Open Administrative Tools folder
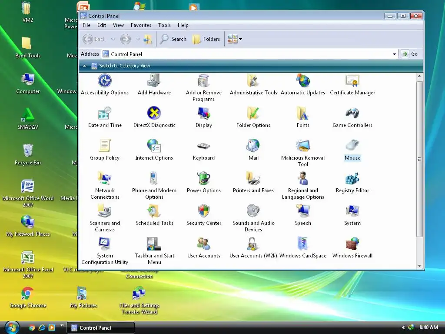This screenshot has width=445, height=334. tap(253, 85)
